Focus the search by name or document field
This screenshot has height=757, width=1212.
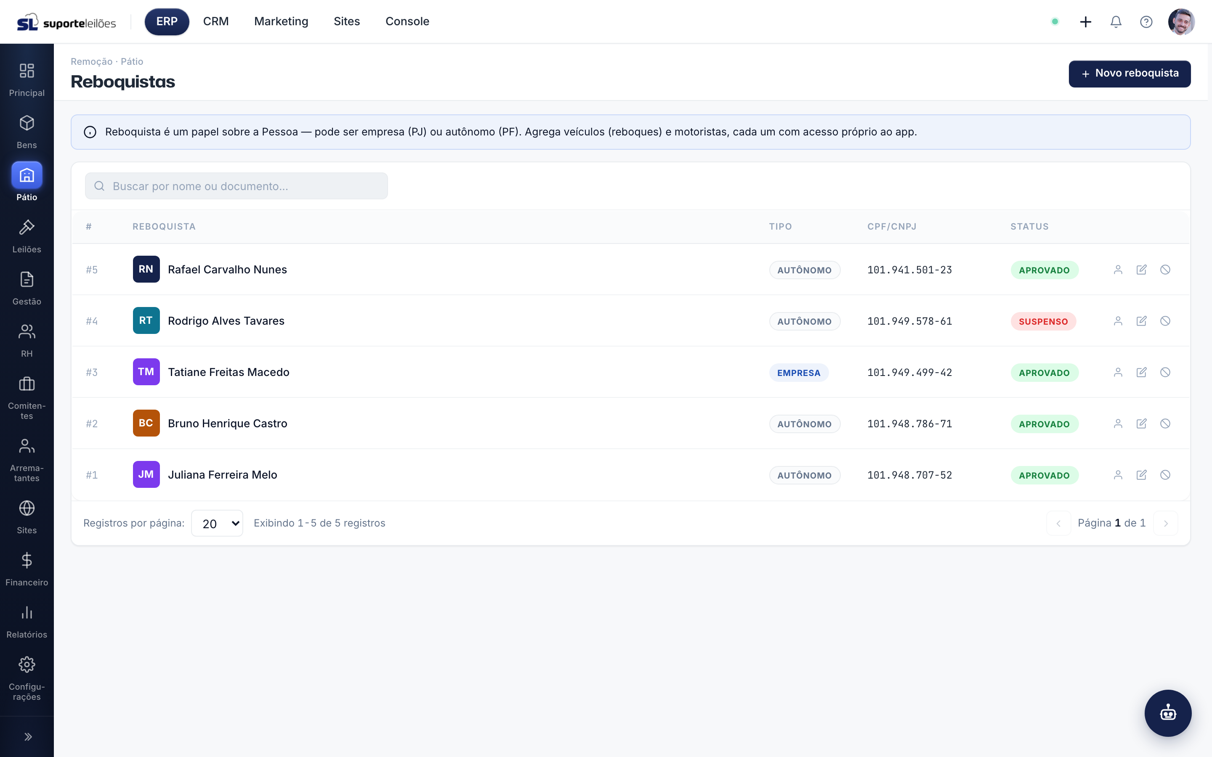click(237, 186)
